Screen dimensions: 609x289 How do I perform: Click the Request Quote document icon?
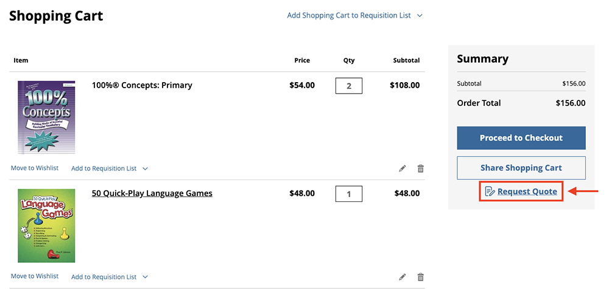[490, 192]
